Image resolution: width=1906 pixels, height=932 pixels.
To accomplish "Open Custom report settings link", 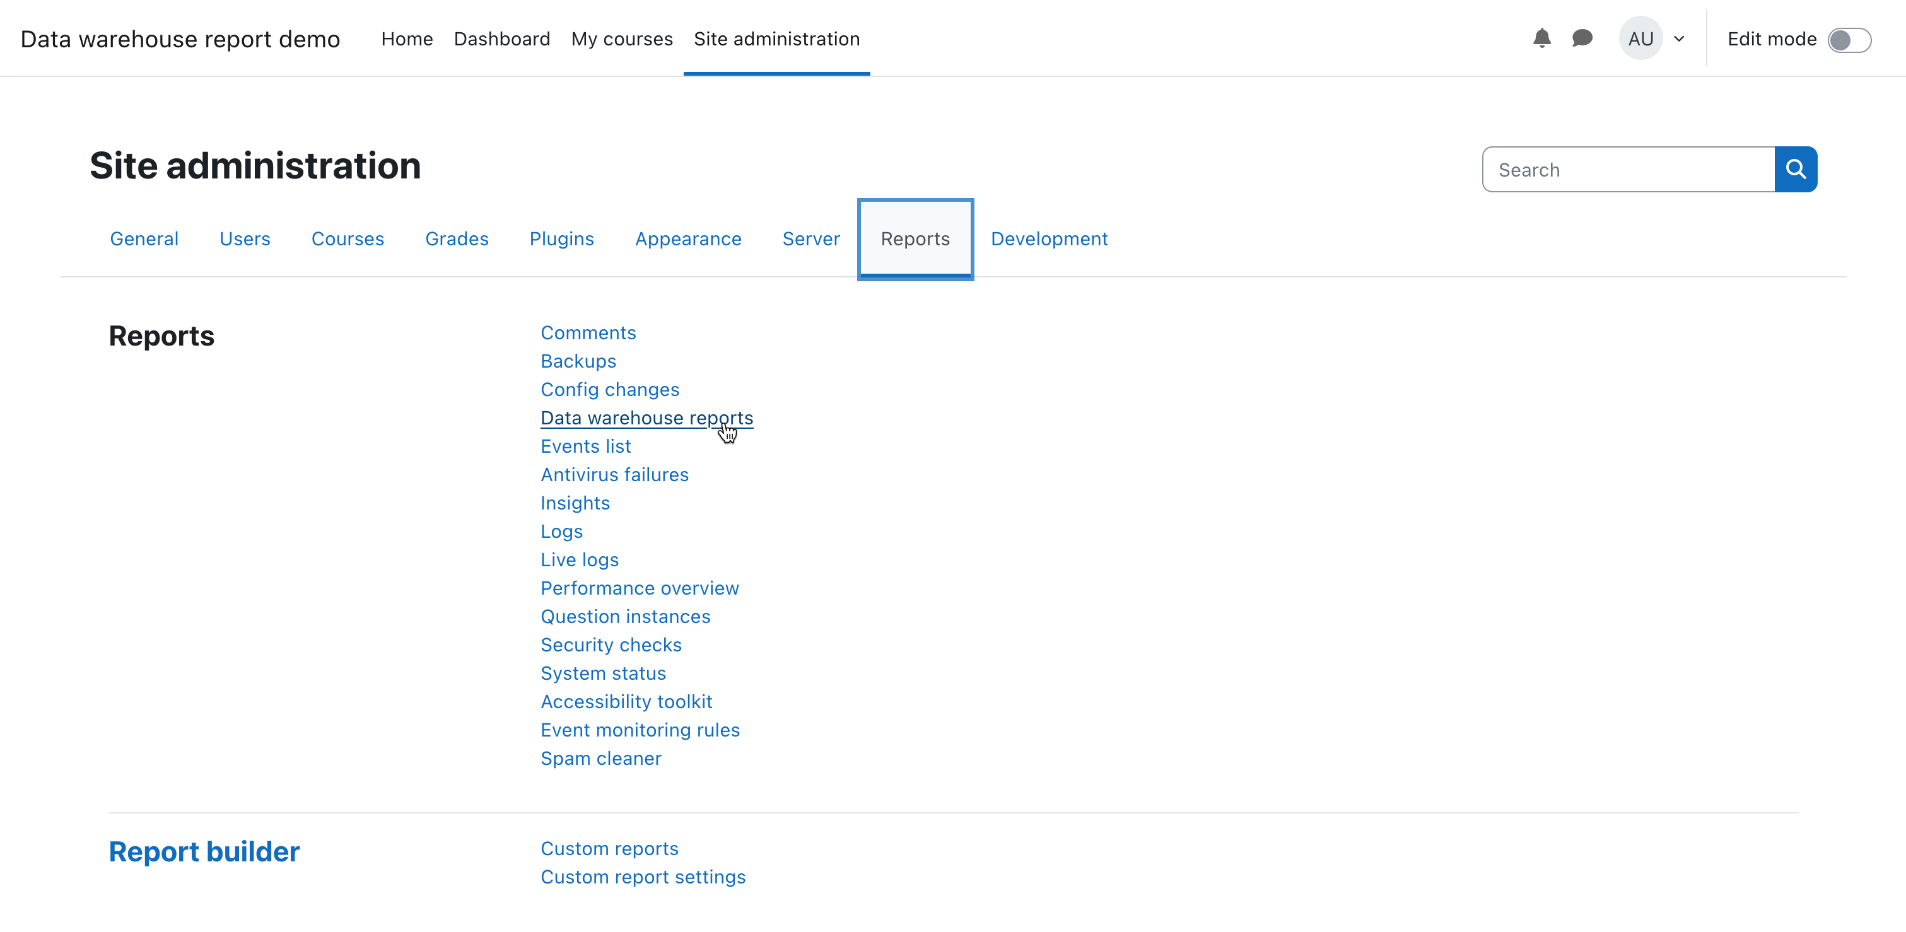I will (x=642, y=877).
